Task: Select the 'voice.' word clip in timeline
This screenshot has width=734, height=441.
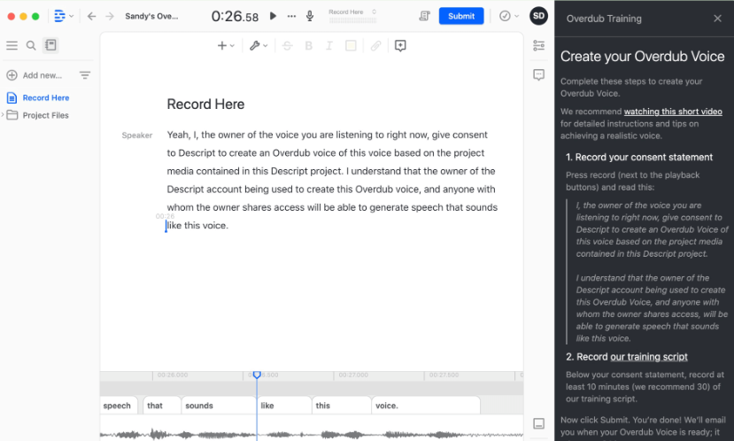Action: point(426,406)
